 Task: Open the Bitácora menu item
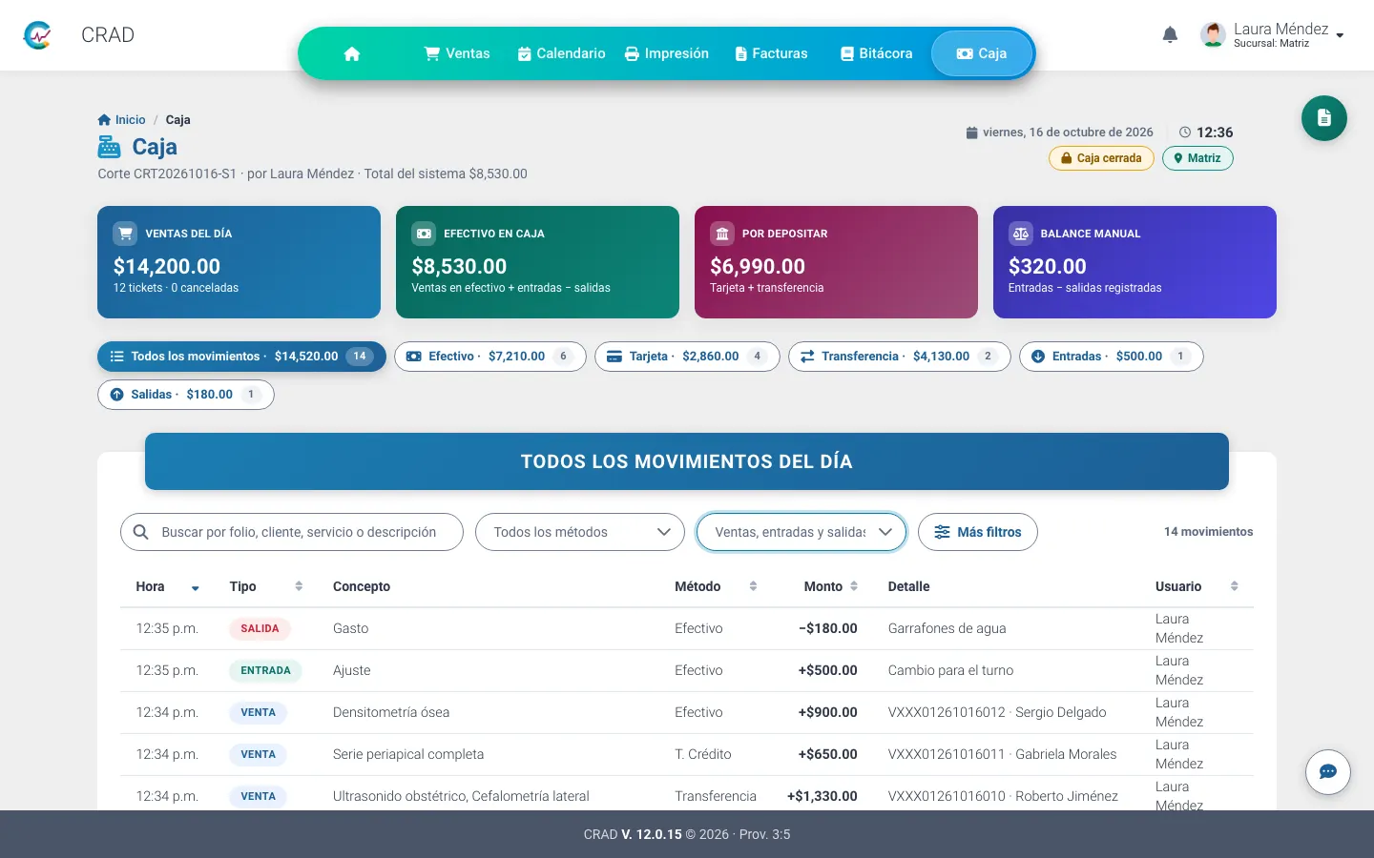point(876,53)
